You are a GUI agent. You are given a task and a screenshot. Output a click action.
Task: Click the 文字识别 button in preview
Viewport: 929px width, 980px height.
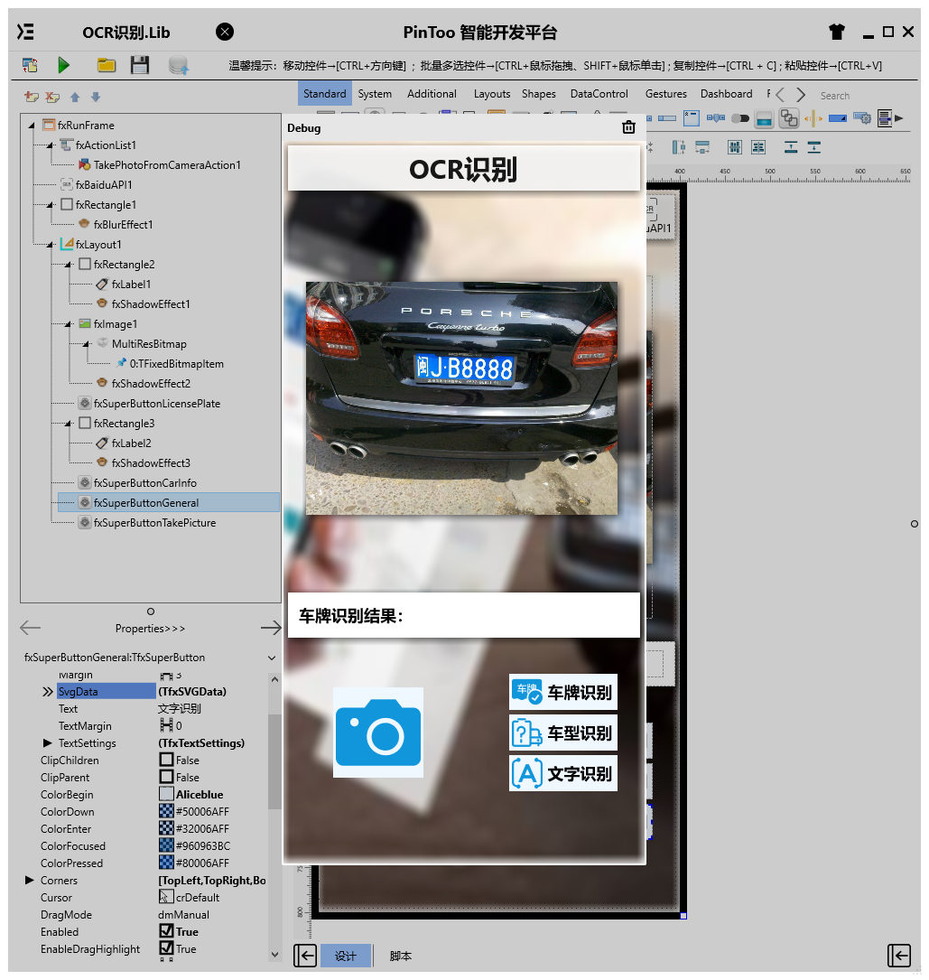pyautogui.click(x=562, y=774)
